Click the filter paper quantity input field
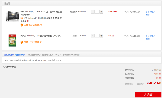Viewport: 162px width, 98px height. pos(97,36)
